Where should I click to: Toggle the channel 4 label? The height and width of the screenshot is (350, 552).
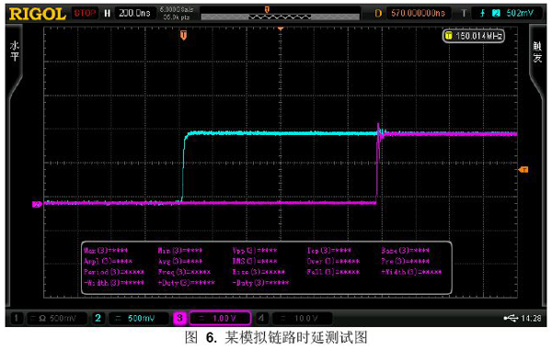261,319
